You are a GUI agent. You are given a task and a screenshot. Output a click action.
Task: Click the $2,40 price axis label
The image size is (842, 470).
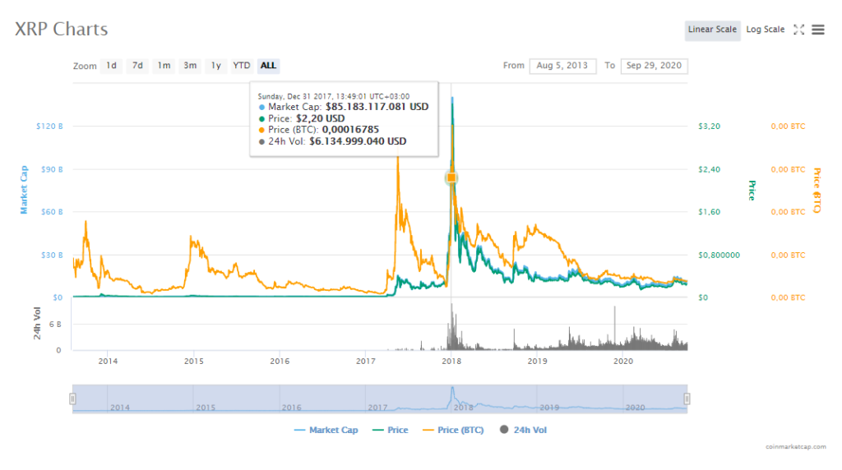click(x=709, y=169)
